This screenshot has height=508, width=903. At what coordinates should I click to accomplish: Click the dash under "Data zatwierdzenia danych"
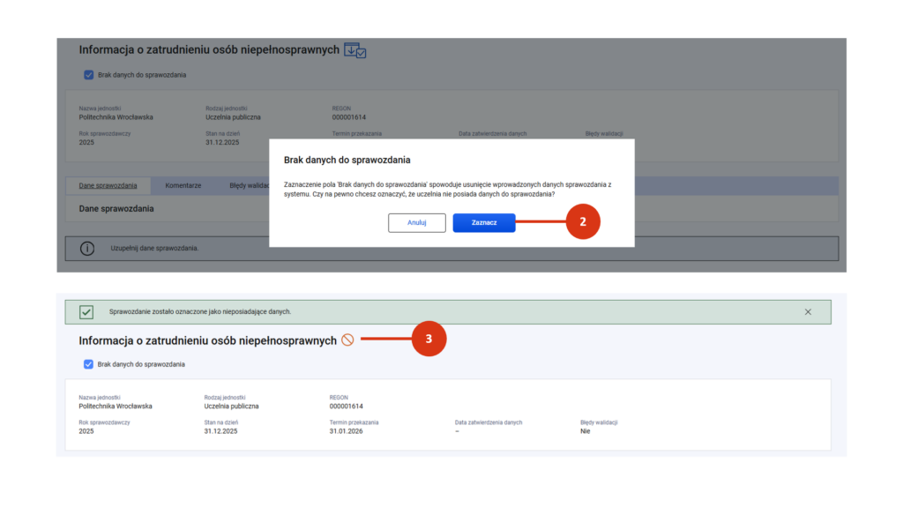pos(457,431)
